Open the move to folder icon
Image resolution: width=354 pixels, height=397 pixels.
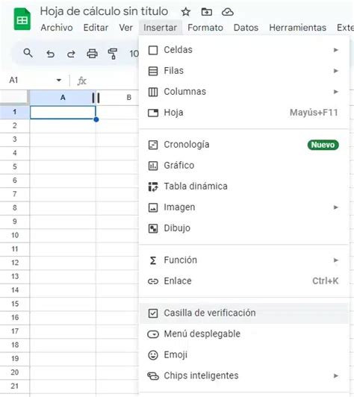[x=207, y=12]
